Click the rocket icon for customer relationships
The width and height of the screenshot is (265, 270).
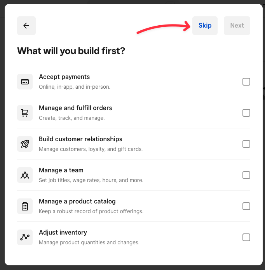tap(25, 144)
